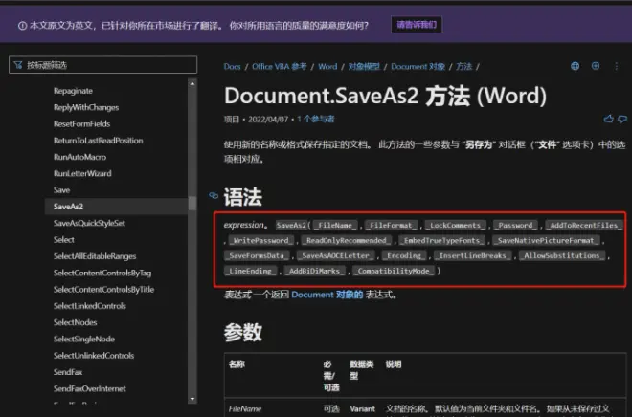Select the highlighted SaveAs2 sidebar entry

pos(116,207)
